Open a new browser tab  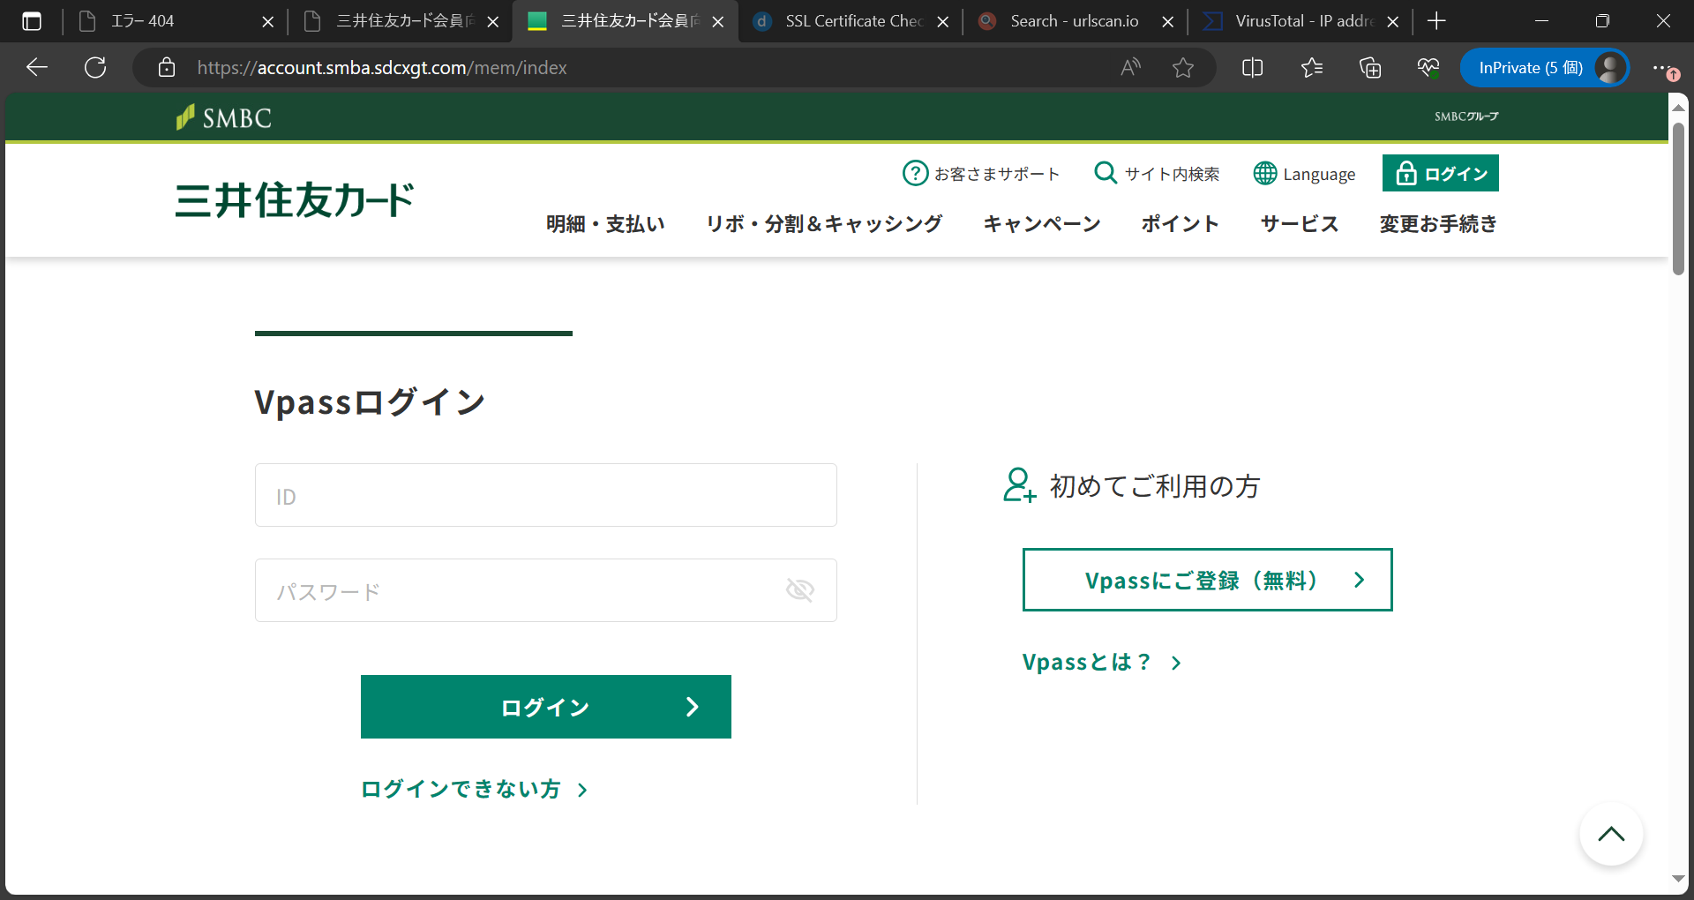point(1436,20)
